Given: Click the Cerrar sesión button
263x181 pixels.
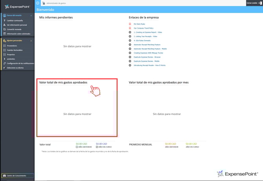Looking at the screenshot, I should (x=254, y=3).
